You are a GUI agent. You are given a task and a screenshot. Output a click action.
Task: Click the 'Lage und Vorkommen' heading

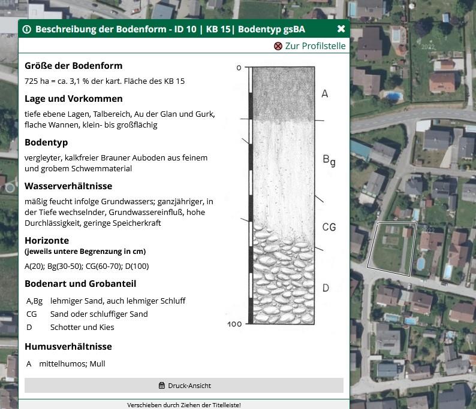[x=73, y=99]
